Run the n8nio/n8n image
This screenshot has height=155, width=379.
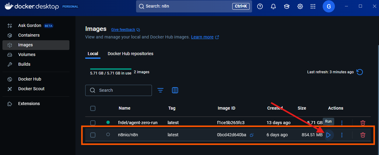(328, 135)
